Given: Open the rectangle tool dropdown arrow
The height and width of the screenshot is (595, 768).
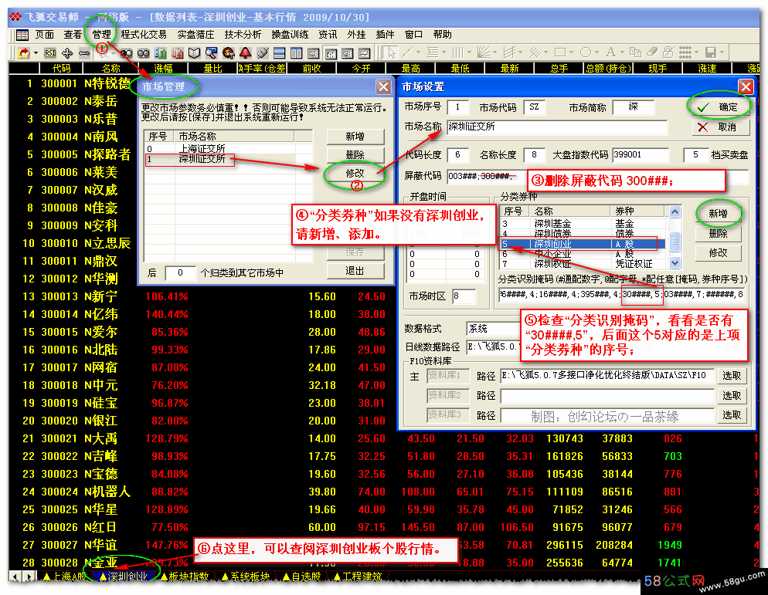Looking at the screenshot, I should click(x=571, y=52).
